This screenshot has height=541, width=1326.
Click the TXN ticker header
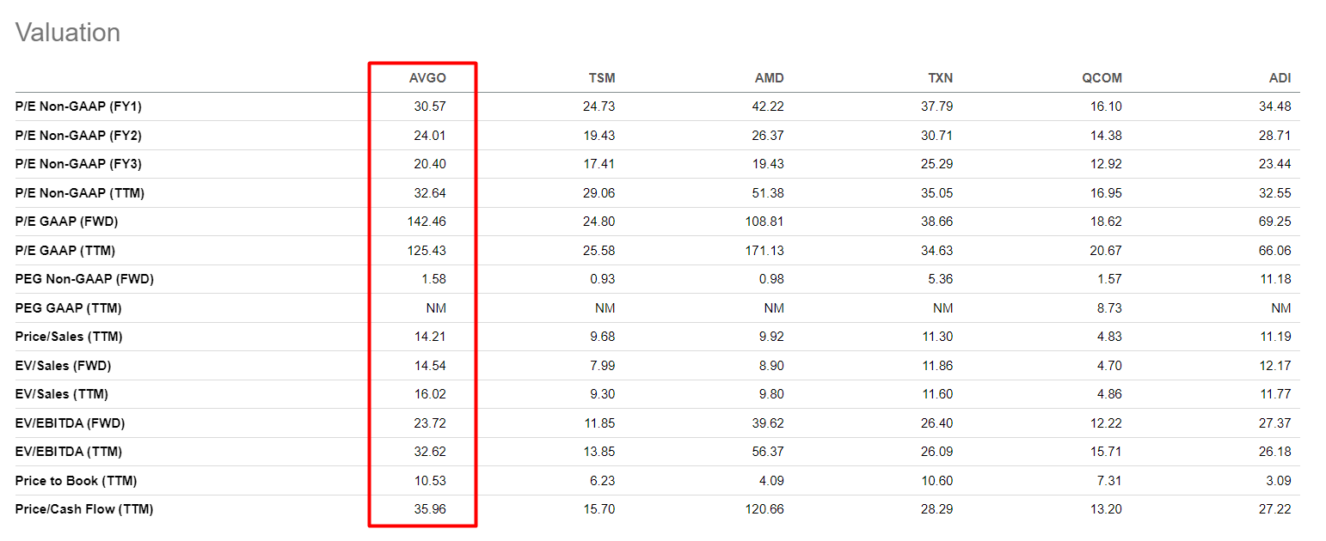pos(939,78)
